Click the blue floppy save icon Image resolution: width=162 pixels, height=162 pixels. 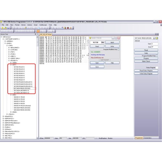[8, 28]
